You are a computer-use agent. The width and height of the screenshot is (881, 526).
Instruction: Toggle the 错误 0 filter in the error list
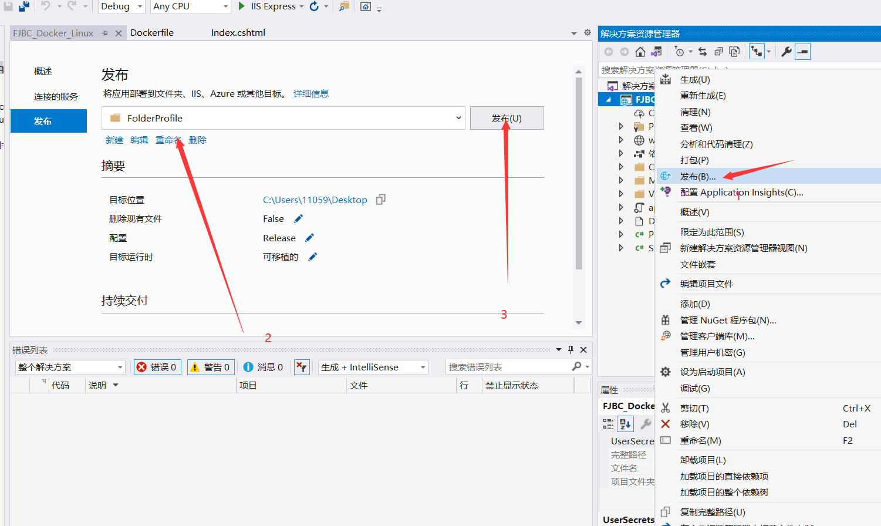[x=157, y=367]
